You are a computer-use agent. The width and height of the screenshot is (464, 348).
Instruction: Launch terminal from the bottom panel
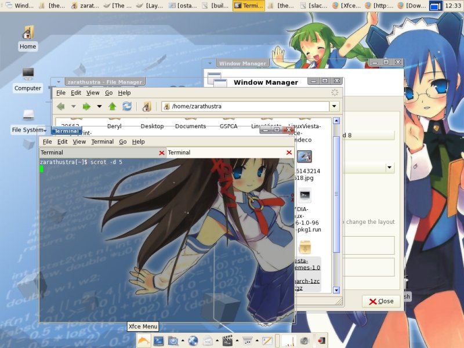pos(158,341)
